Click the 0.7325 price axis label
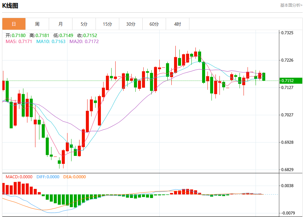 tap(287, 33)
